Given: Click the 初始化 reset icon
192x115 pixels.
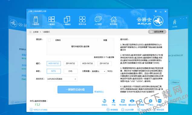Looking at the screenshot, I should 104,103.
